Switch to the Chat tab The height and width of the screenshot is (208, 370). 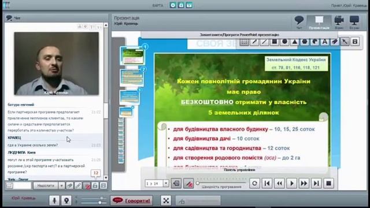299,22
